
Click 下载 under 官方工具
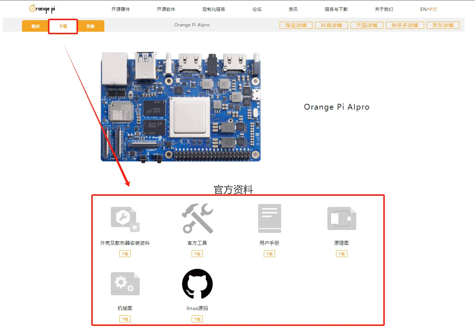tap(197, 254)
